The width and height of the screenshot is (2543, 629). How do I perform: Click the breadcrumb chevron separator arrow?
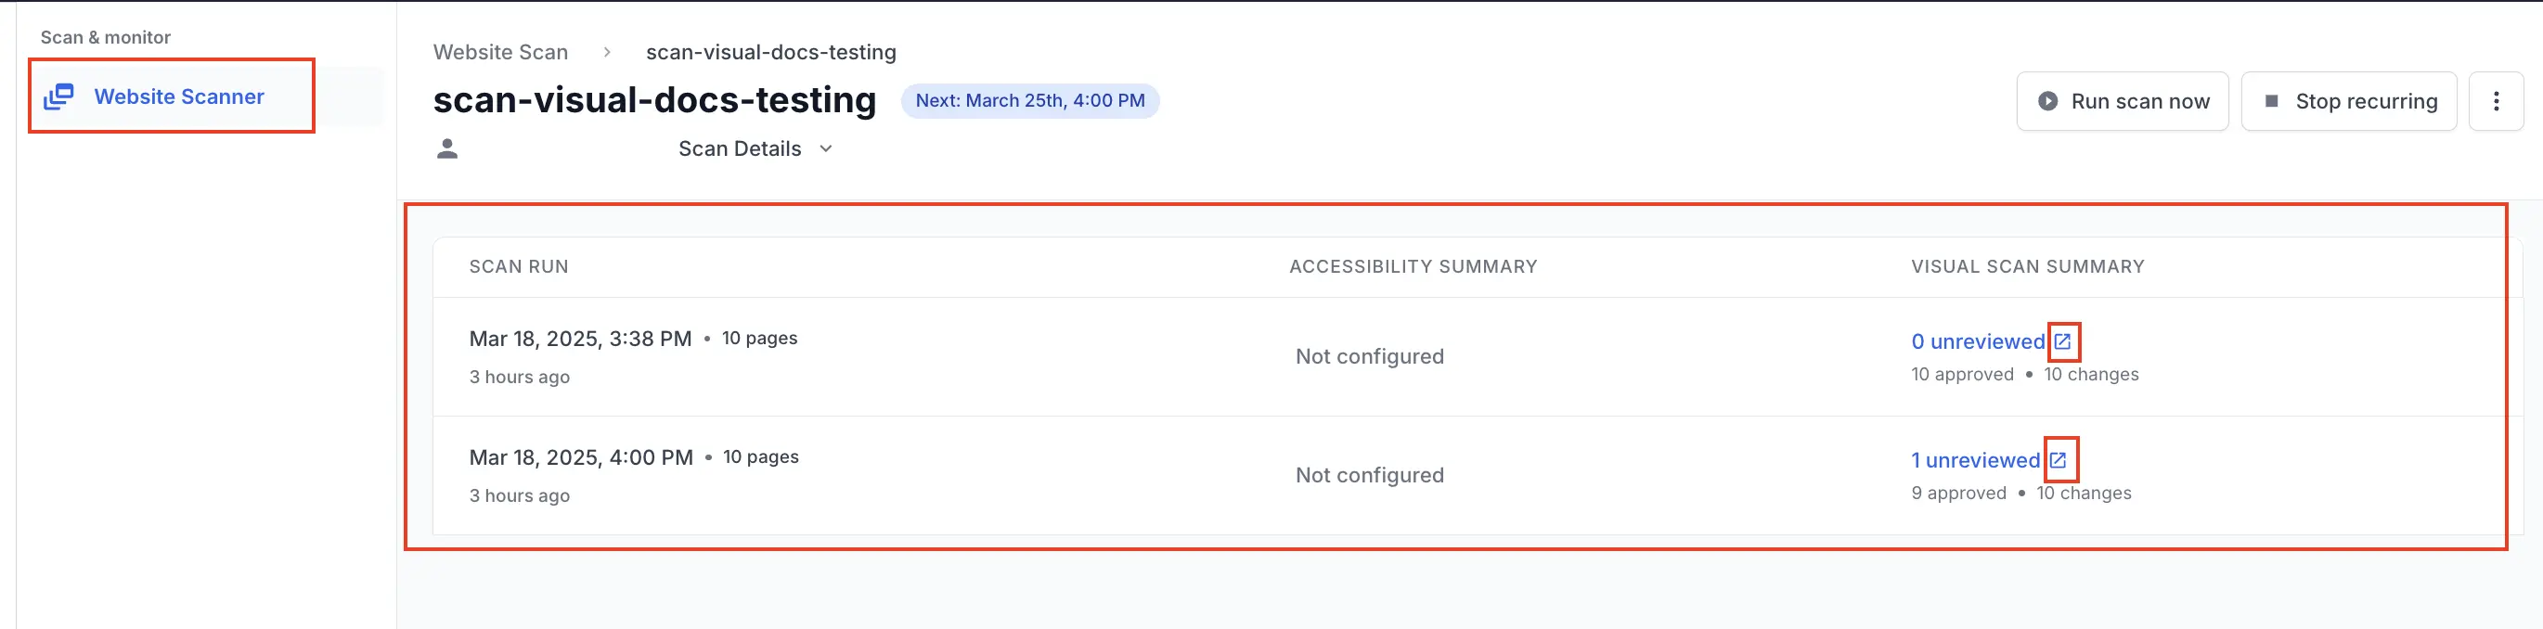coord(607,52)
